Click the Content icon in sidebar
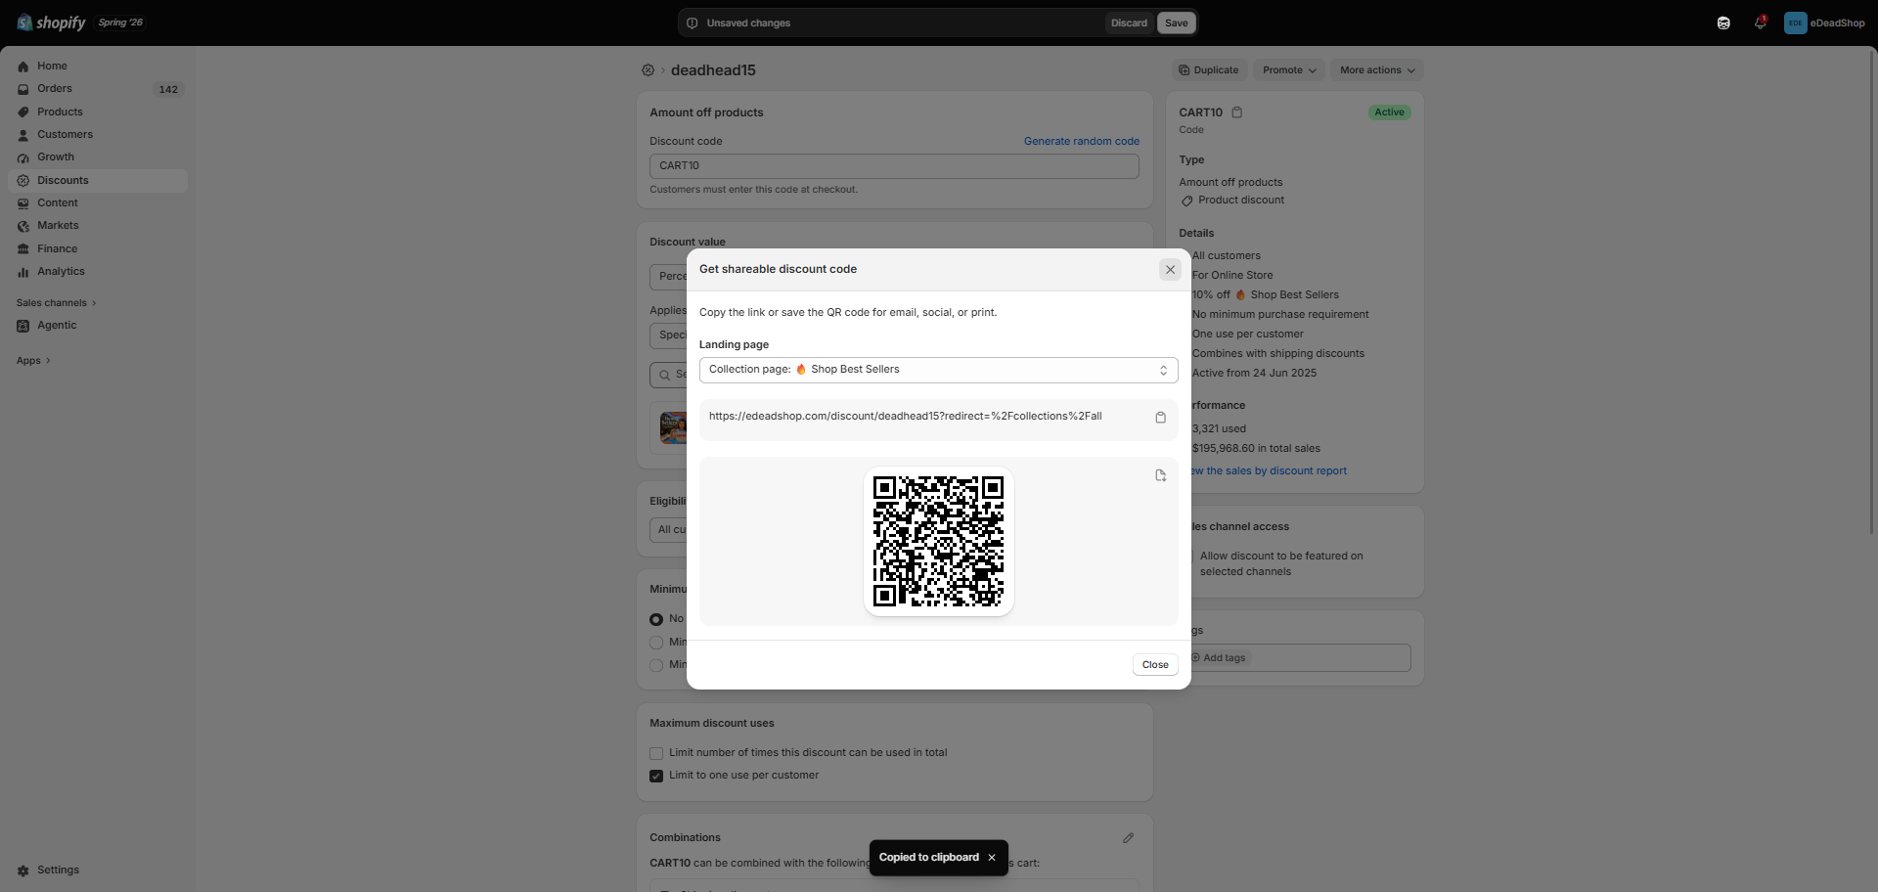 click(23, 203)
